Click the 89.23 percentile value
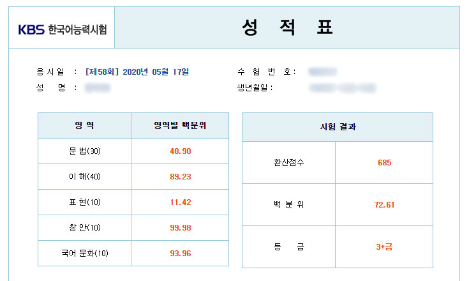The width and height of the screenshot is (469, 281). (180, 177)
